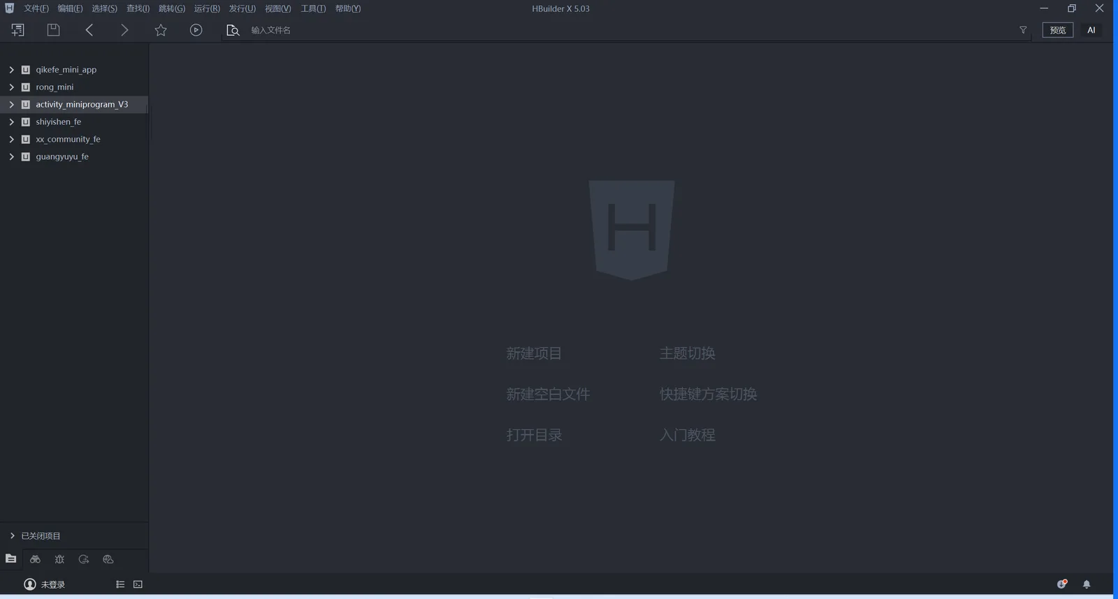Click the 入门教程 link
Screen dimensions: 1118x599
[x=688, y=435]
